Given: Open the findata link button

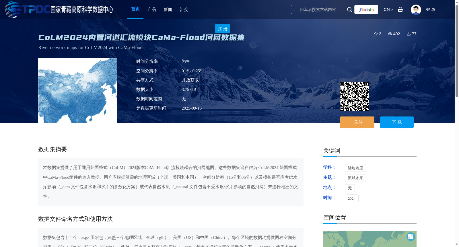Looking at the screenshot, I should tap(366, 9).
